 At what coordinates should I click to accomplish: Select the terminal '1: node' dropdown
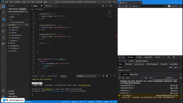pyautogui.click(x=86, y=76)
